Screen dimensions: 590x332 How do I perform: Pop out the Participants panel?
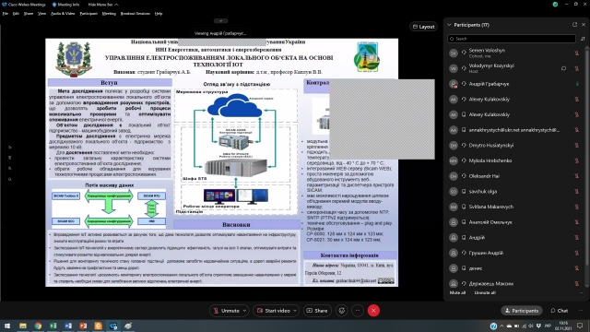click(574, 25)
